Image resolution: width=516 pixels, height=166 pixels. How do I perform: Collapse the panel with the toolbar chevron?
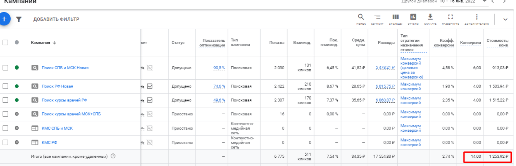tap(505, 19)
